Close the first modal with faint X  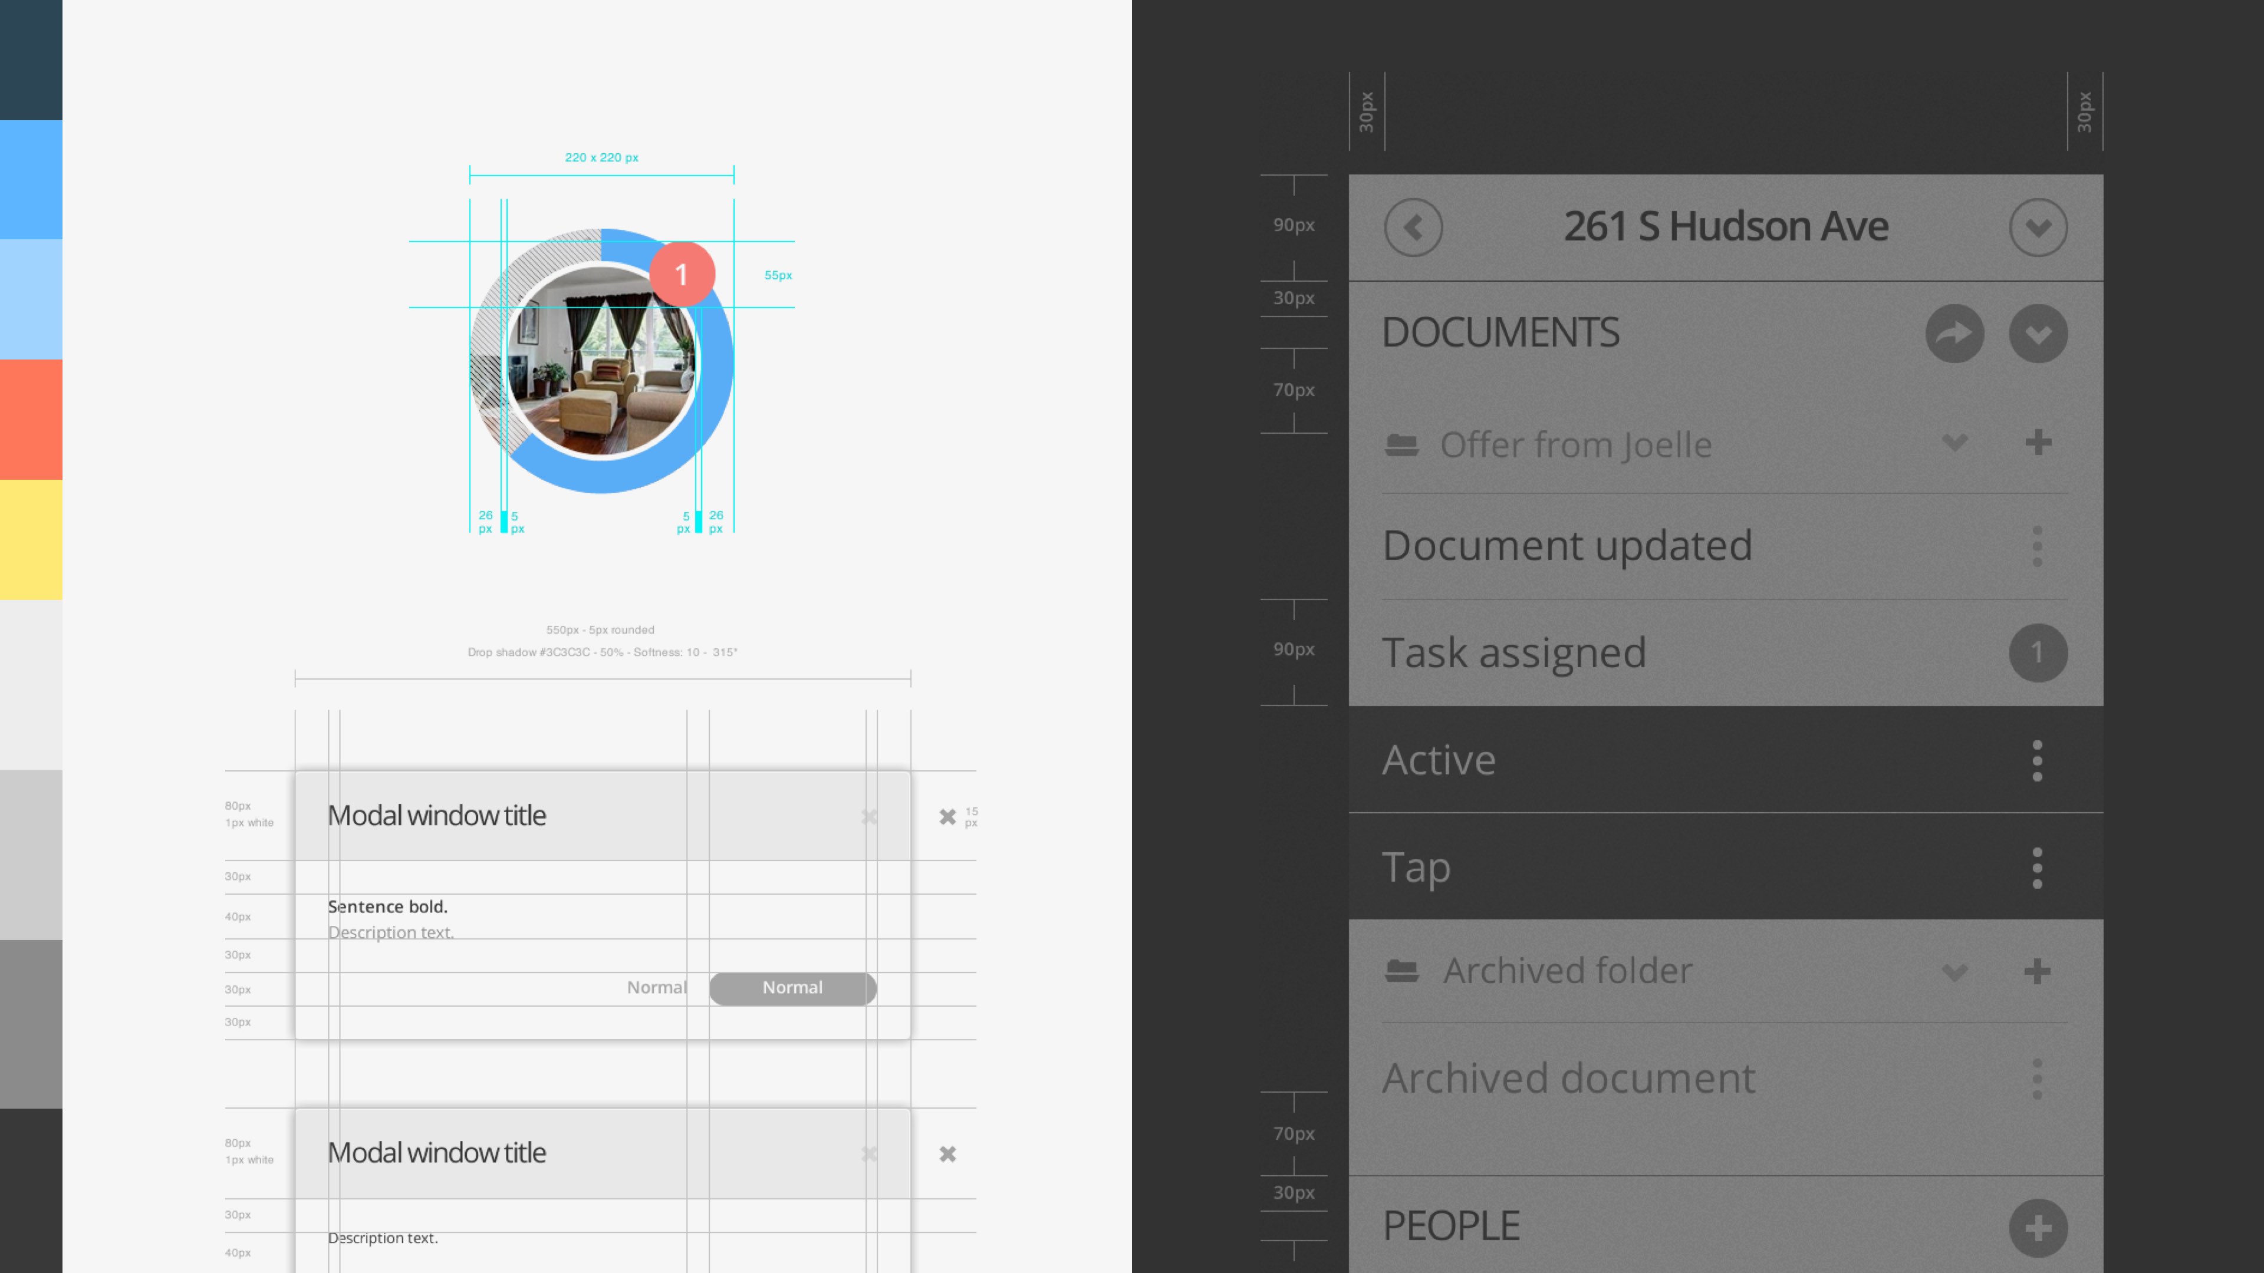pos(869,817)
